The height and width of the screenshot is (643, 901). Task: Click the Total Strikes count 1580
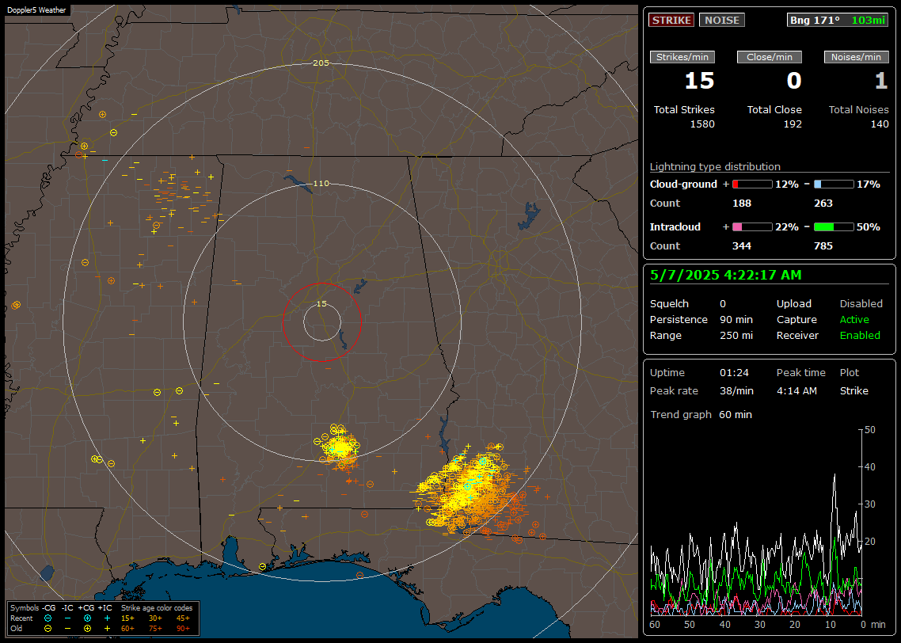pos(702,124)
